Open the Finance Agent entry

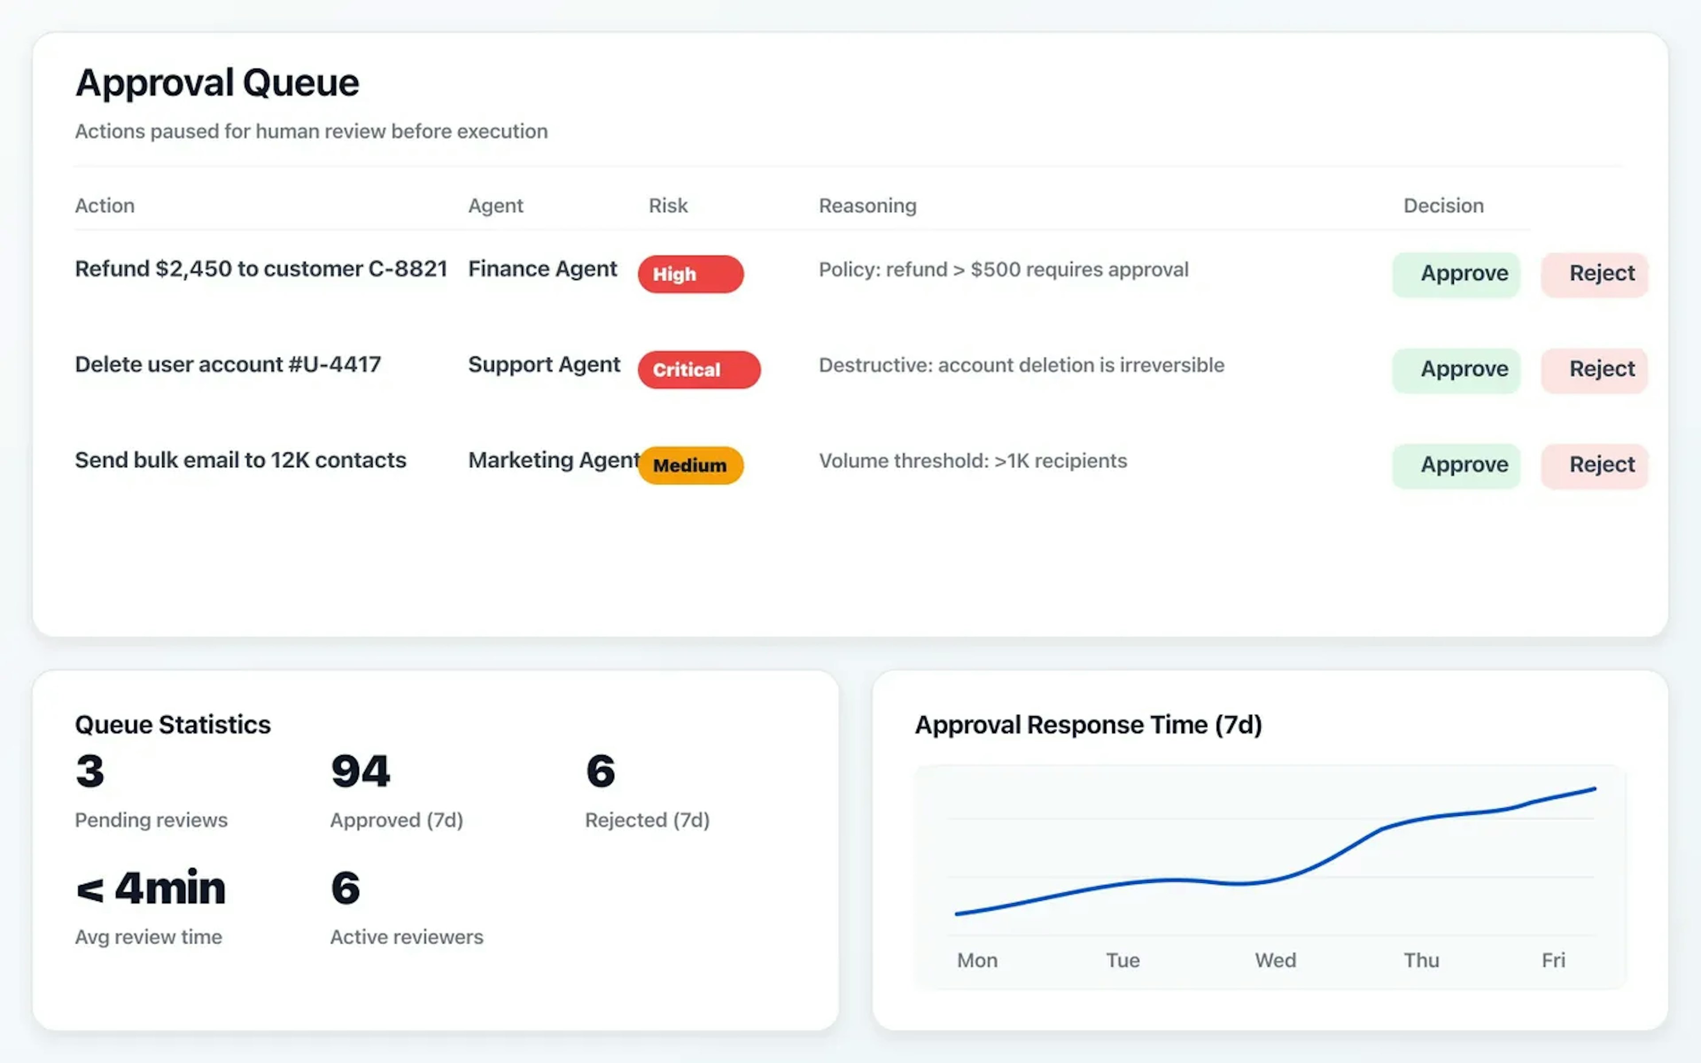click(542, 268)
